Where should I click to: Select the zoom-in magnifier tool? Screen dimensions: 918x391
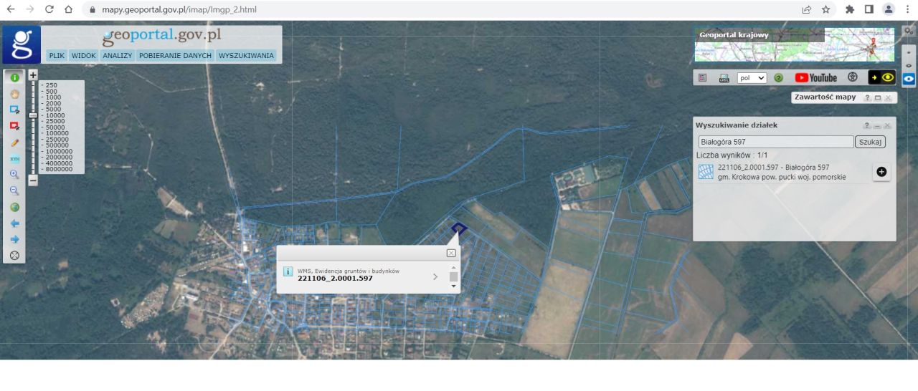coord(14,175)
